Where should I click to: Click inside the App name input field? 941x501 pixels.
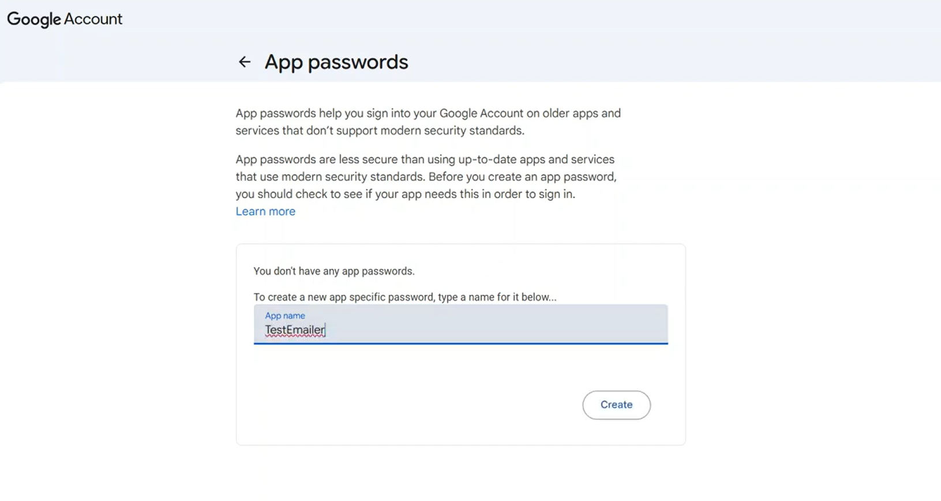tap(460, 330)
